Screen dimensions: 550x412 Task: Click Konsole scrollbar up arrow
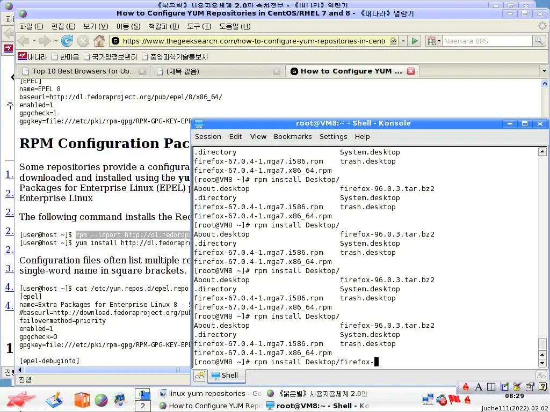click(x=542, y=152)
